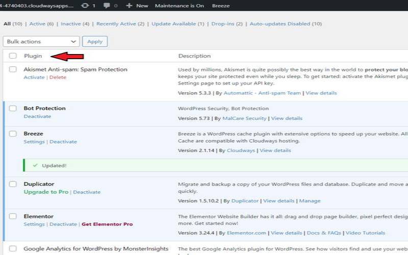This screenshot has height=255, width=408.
Task: Open the comments bubble icon in admin bar
Action: click(x=108, y=6)
